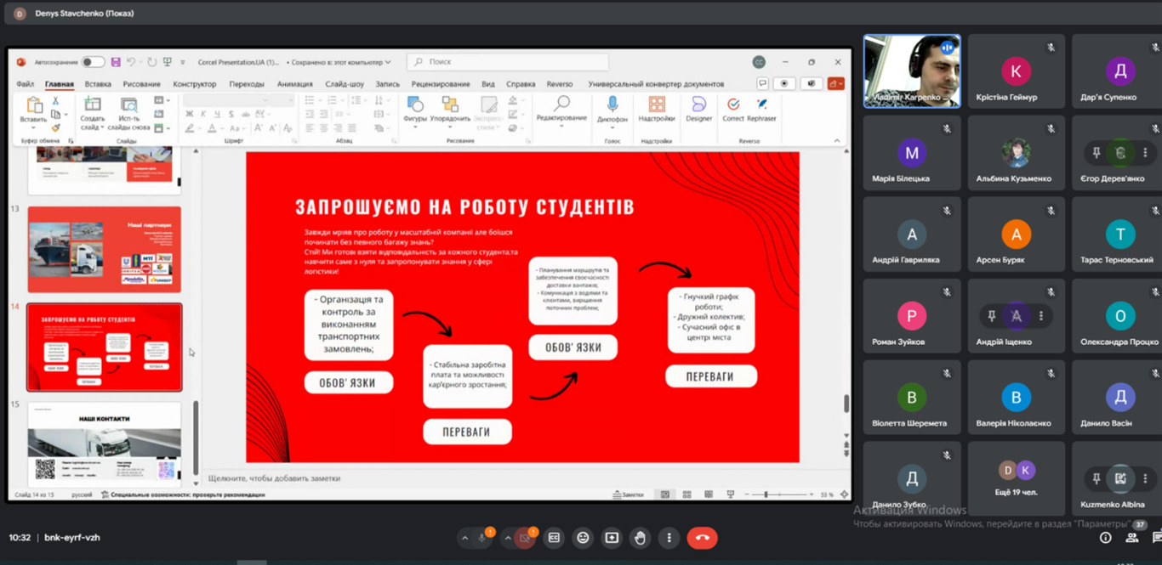The height and width of the screenshot is (565, 1162).
Task: Open meeting details info icon
Action: (x=1106, y=538)
